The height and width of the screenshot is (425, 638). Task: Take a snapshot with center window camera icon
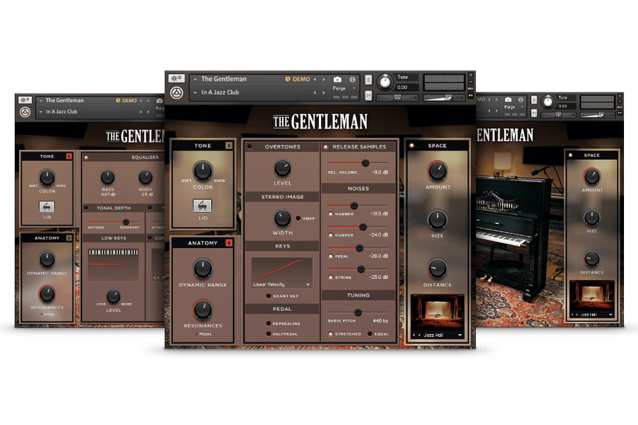(338, 80)
